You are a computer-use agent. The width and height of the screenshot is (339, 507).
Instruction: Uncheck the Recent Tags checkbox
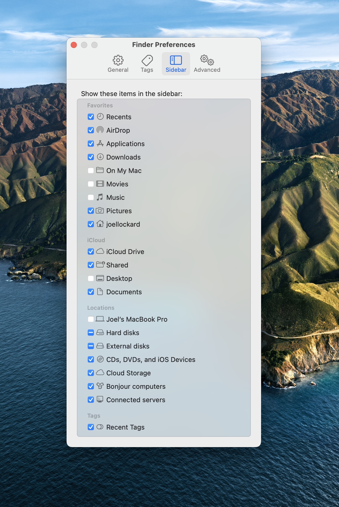click(x=91, y=427)
